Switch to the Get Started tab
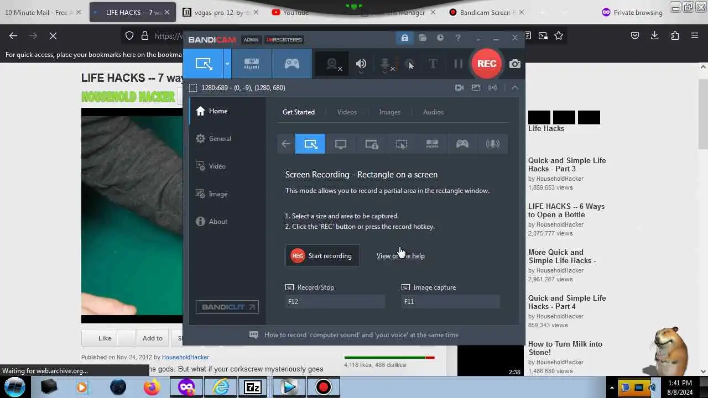Screen dimensions: 708x398 [x=299, y=112]
